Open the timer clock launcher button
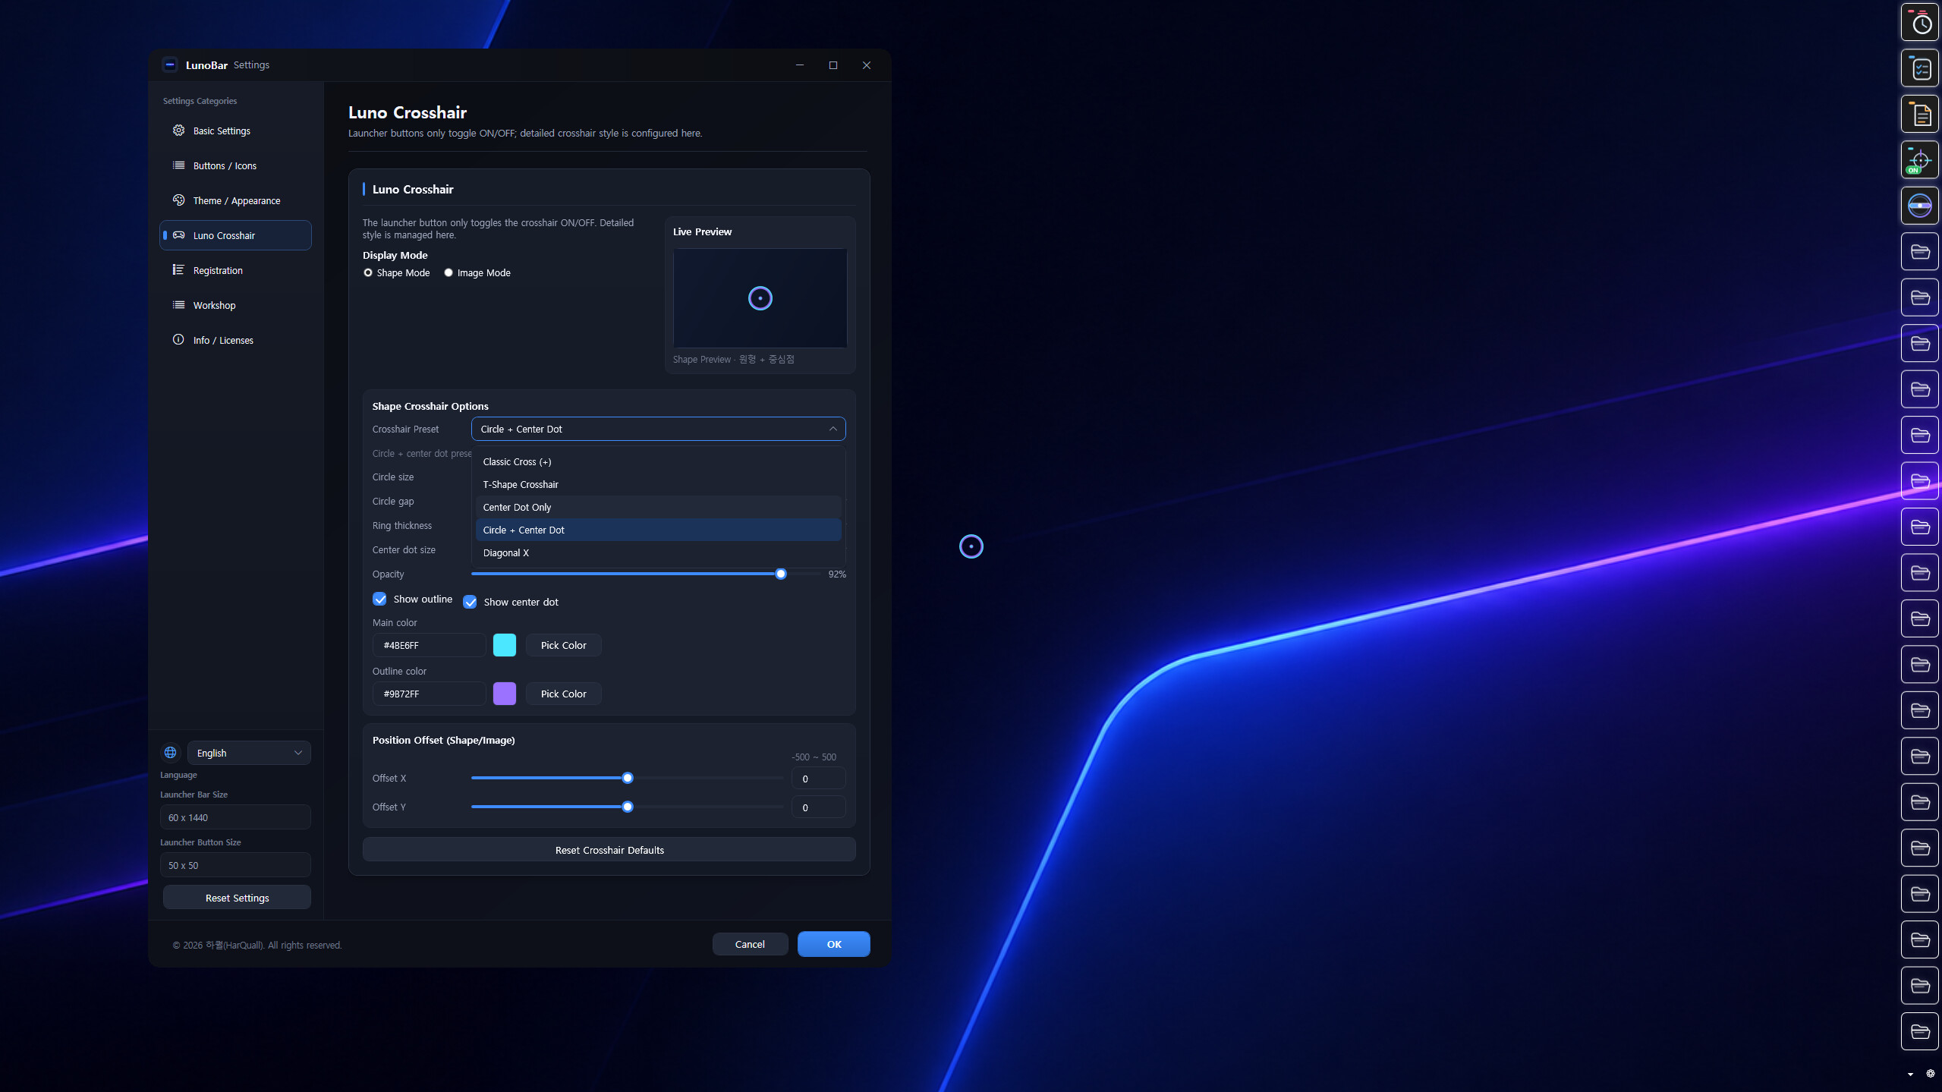1942x1092 pixels. (1919, 24)
